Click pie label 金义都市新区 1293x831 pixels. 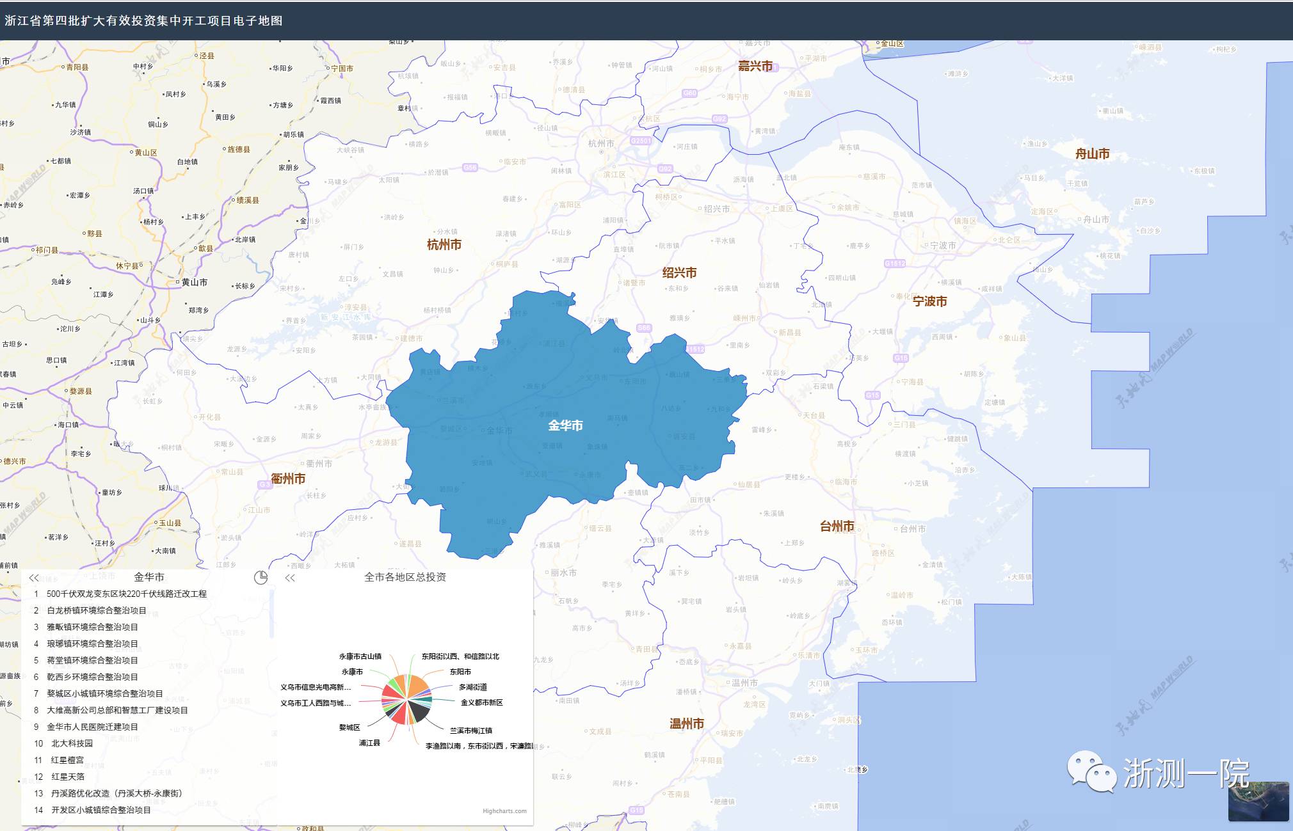[482, 702]
